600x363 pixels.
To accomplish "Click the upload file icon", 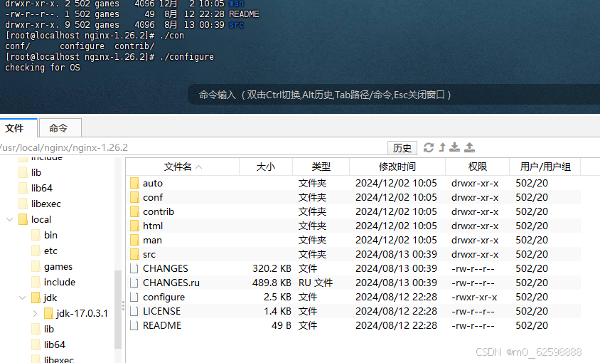I will [x=469, y=147].
